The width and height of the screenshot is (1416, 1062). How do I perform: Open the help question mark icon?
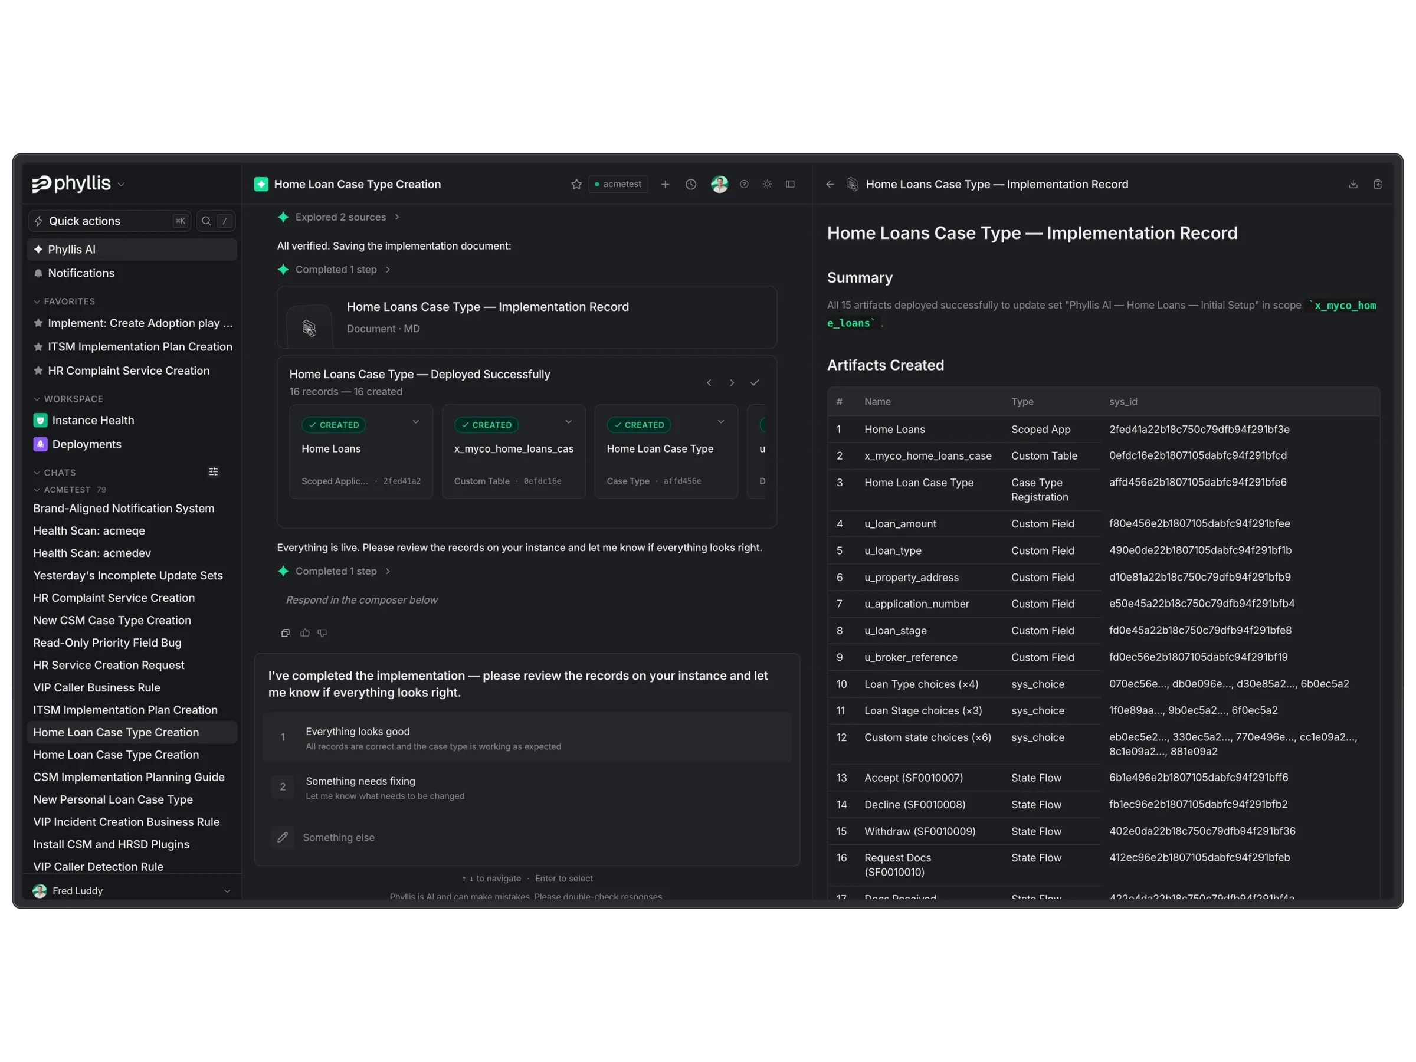point(744,184)
